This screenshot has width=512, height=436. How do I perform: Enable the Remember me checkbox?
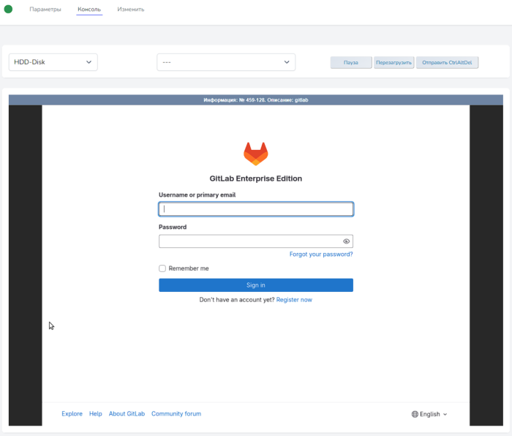(x=162, y=268)
